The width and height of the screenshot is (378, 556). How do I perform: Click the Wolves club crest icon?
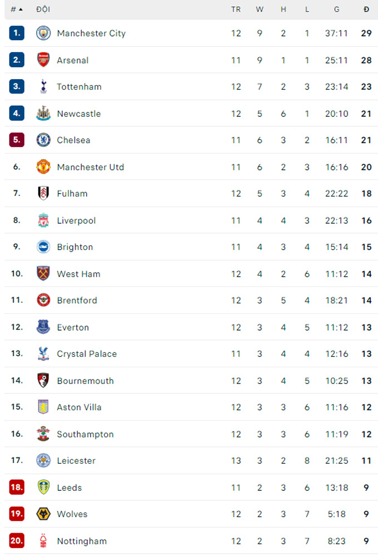coord(43,514)
